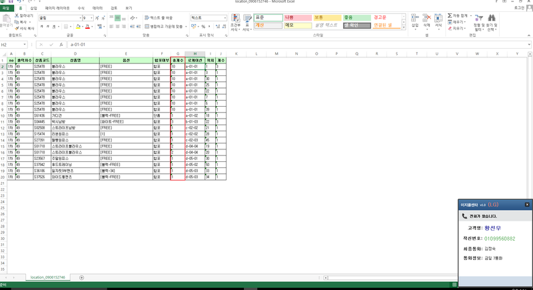Open the 수식 (Formulas) ribbon tab
The width and height of the screenshot is (533, 290).
(x=81, y=7)
